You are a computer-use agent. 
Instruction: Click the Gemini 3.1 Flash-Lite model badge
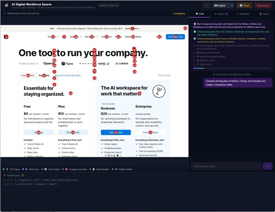click(x=109, y=6)
